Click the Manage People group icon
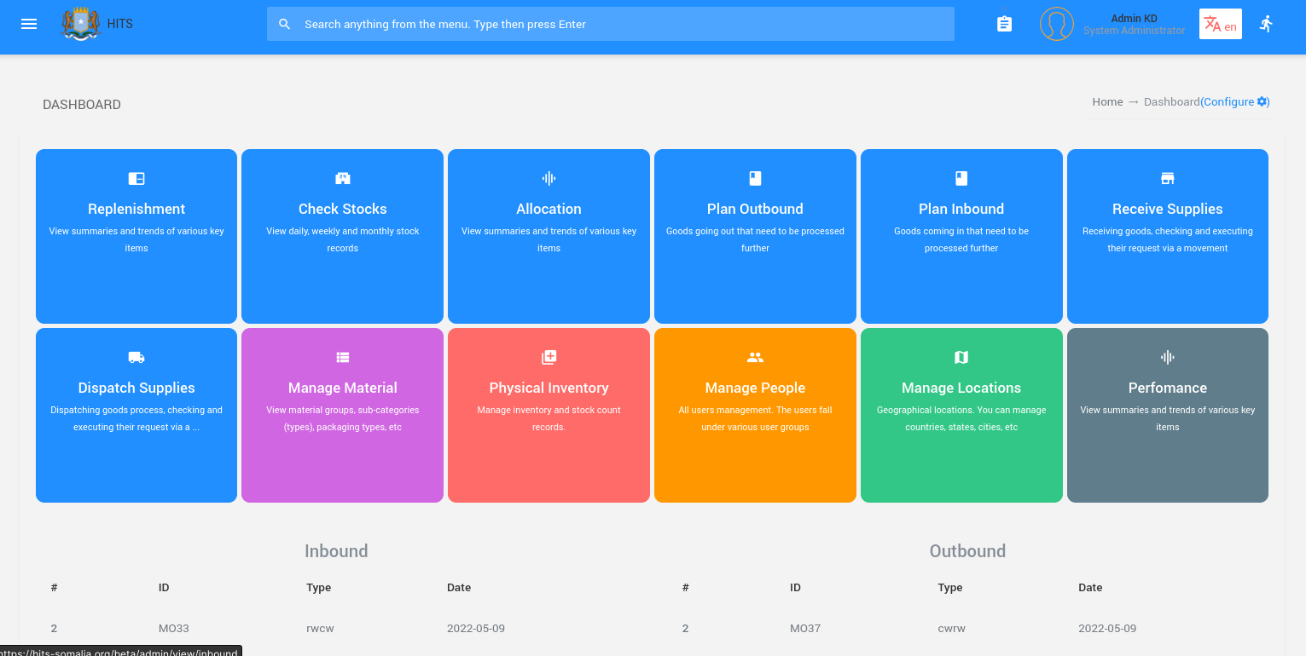Screen dimensions: 1306x656 755,357
